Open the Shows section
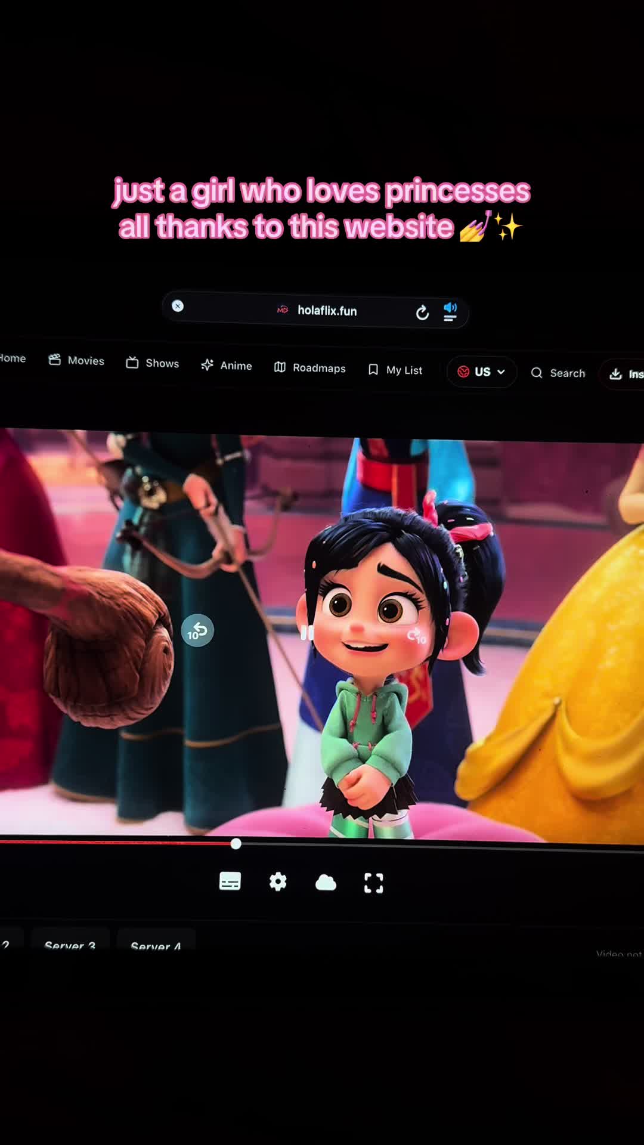 point(153,363)
